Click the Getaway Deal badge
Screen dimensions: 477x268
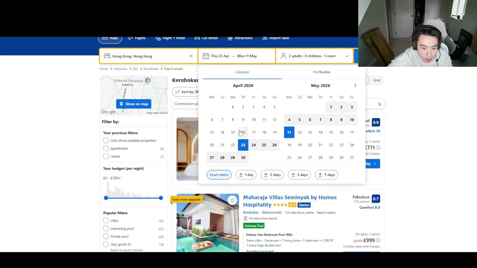click(x=254, y=226)
